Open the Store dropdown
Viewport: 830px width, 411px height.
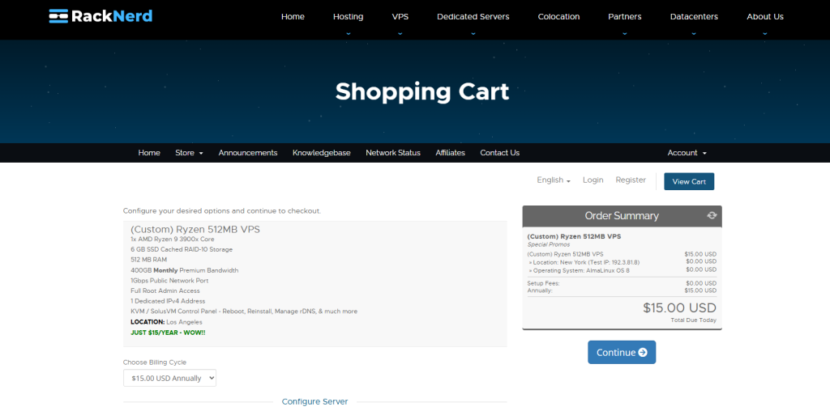189,153
